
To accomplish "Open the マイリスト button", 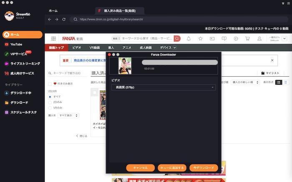I will (x=270, y=73).
